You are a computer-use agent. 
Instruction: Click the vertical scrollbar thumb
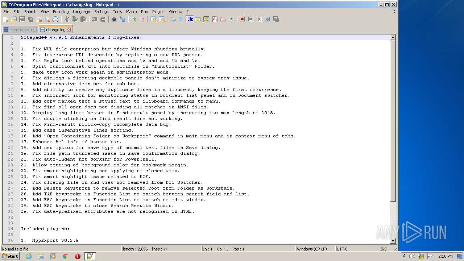tap(393, 121)
